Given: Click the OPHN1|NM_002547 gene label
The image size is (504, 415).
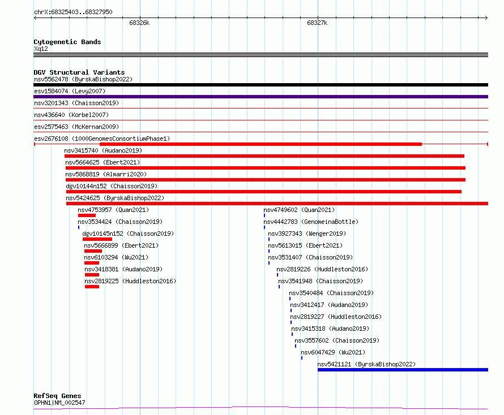Looking at the screenshot, I should pos(59,403).
